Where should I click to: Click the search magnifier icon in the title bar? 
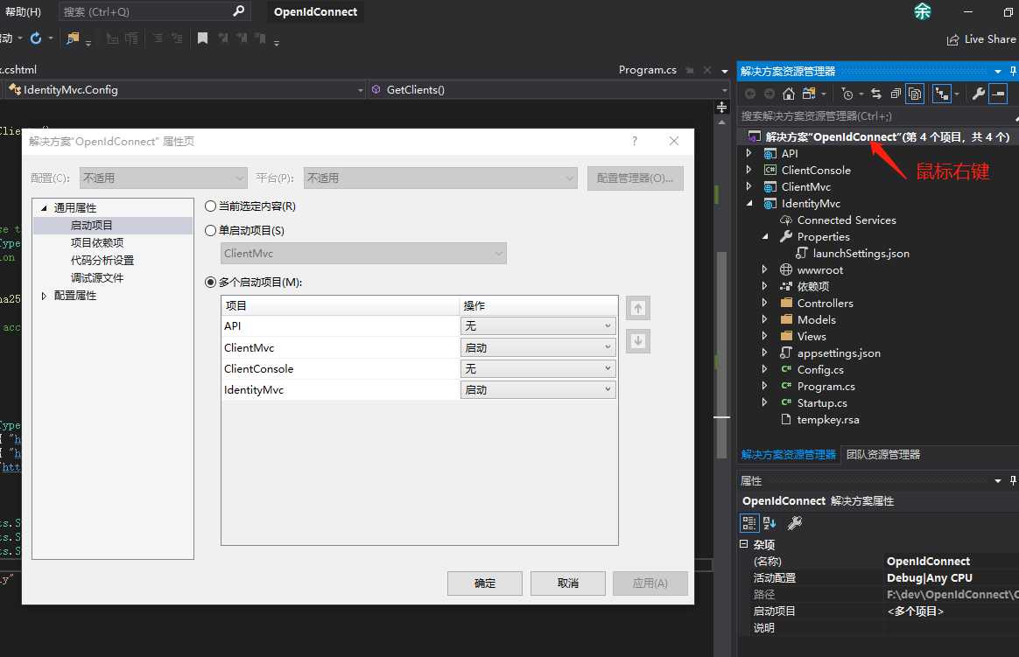coord(238,11)
